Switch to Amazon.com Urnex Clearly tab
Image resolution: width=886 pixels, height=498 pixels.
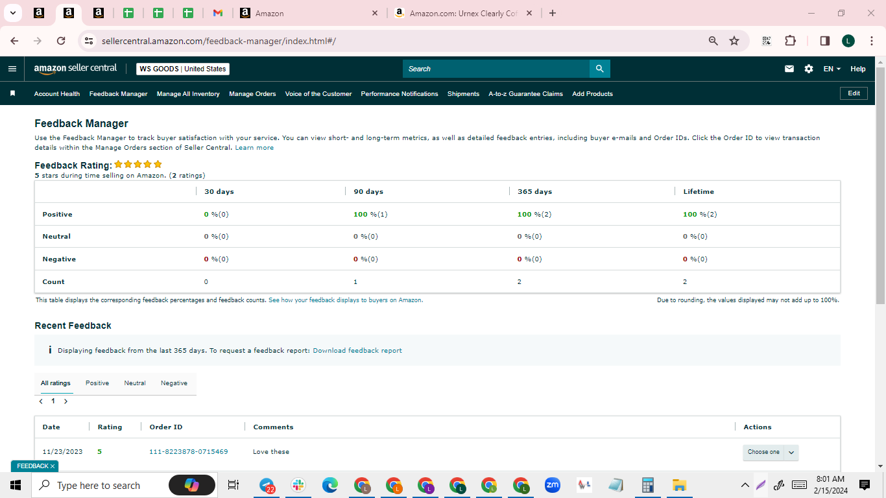[464, 13]
